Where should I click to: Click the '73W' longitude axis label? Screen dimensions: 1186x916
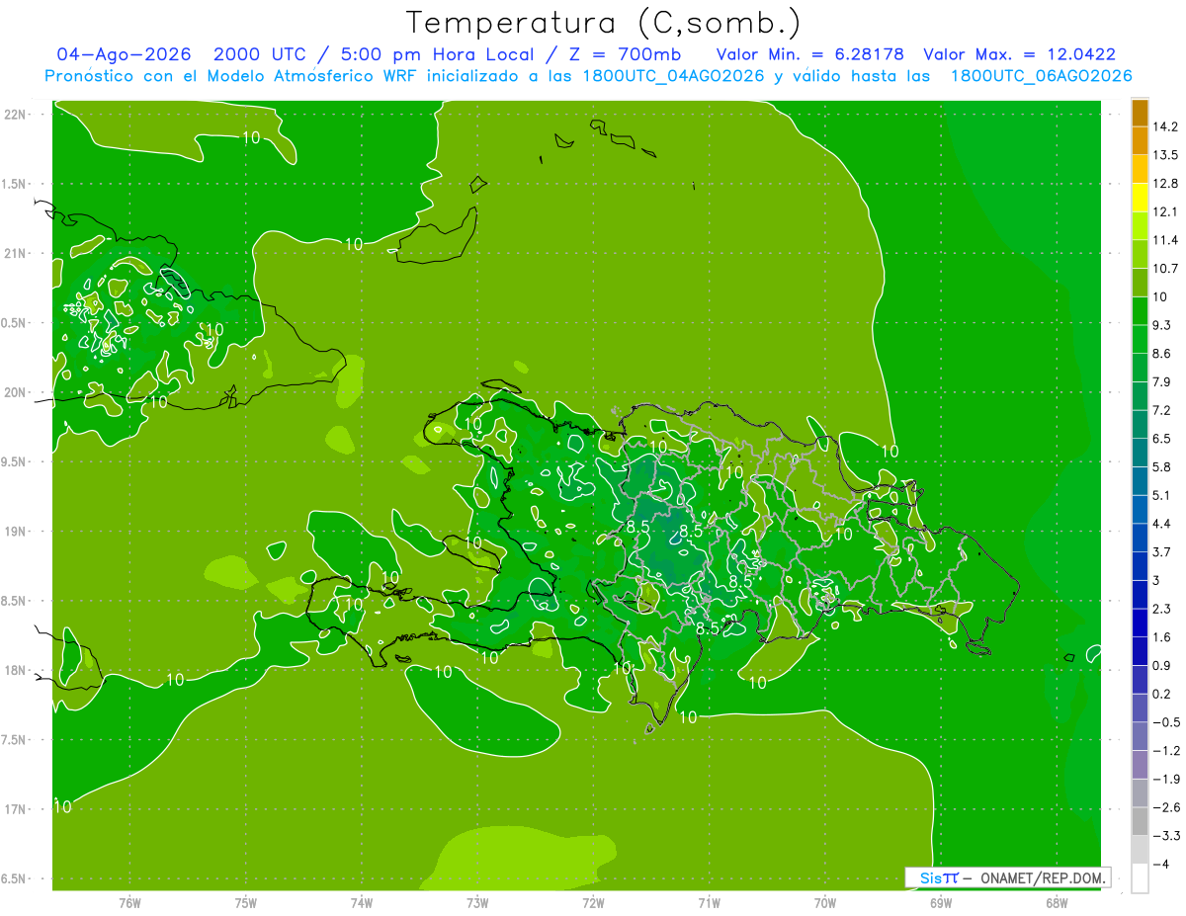click(477, 903)
